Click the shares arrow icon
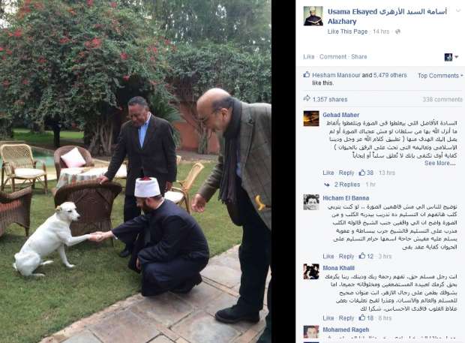This screenshot has height=343, width=465. coord(307,98)
